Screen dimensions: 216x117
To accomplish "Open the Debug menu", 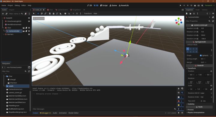I will [17, 5].
